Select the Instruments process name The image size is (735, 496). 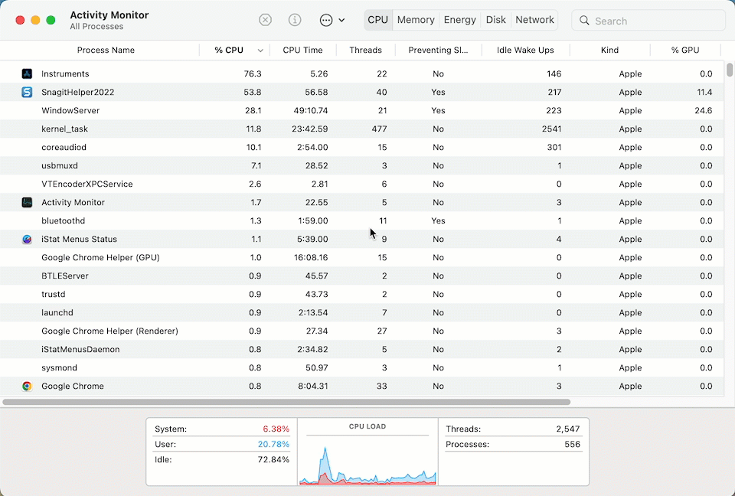[65, 73]
